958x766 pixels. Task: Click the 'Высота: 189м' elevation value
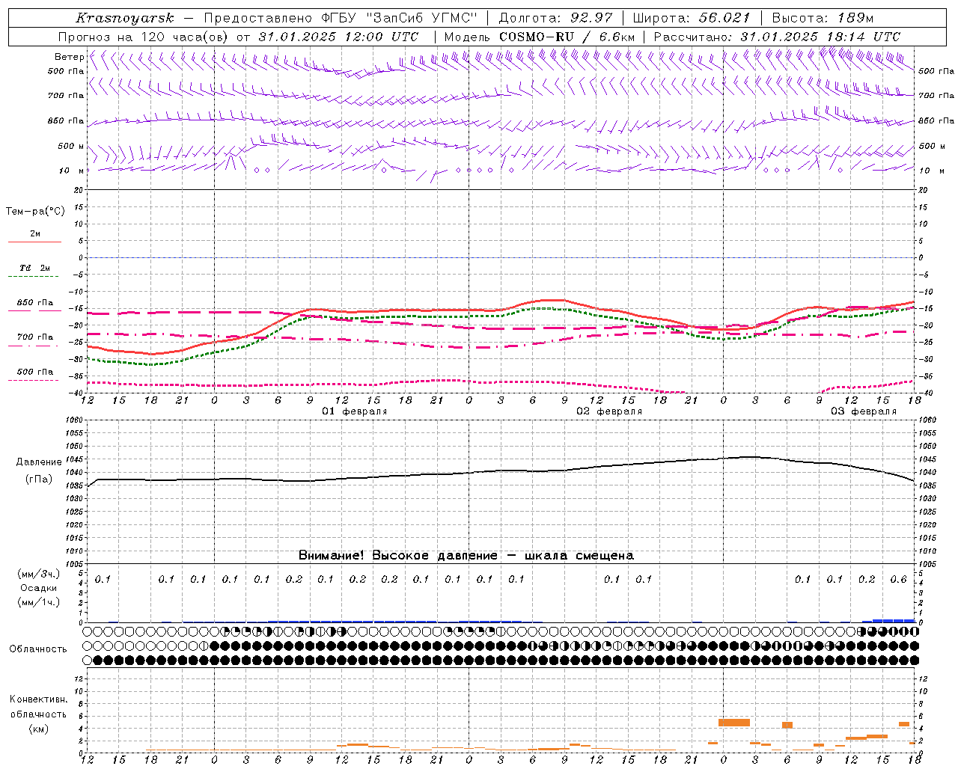pyautogui.click(x=823, y=18)
